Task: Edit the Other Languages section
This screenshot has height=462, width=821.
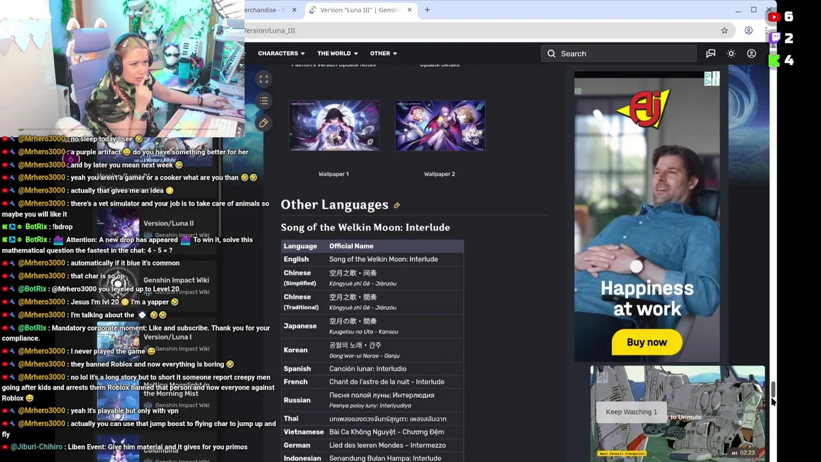Action: point(396,205)
